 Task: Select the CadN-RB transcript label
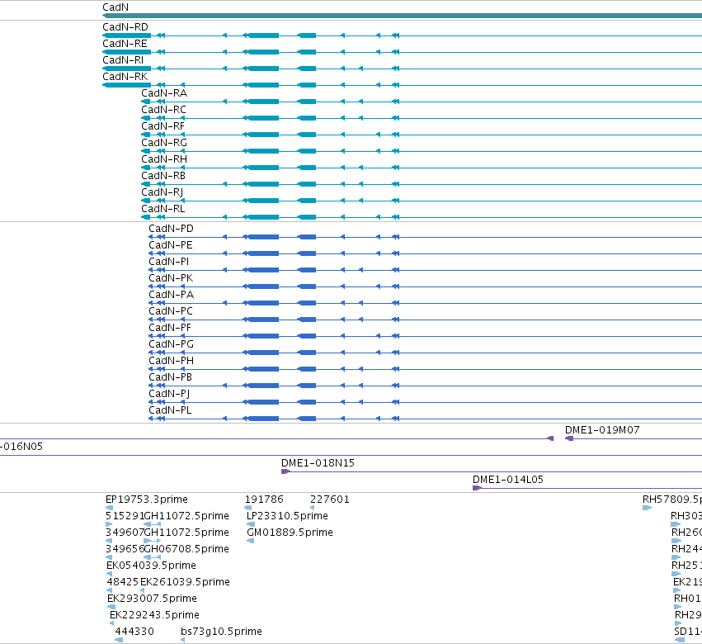pos(163,176)
